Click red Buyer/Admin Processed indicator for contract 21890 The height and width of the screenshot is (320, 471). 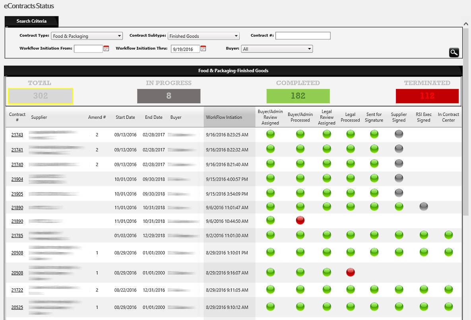tap(300, 220)
